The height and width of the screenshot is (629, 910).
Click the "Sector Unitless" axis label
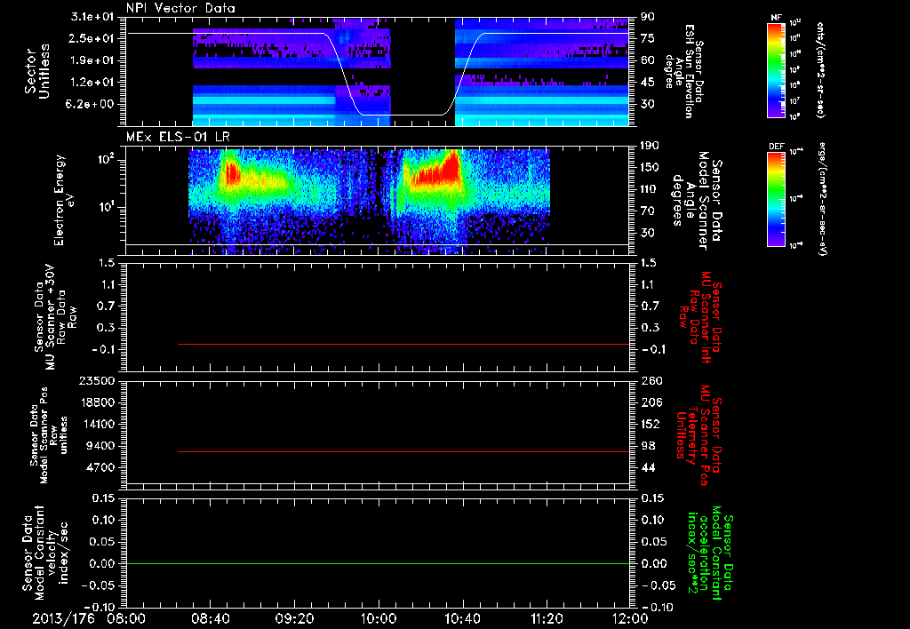37,71
